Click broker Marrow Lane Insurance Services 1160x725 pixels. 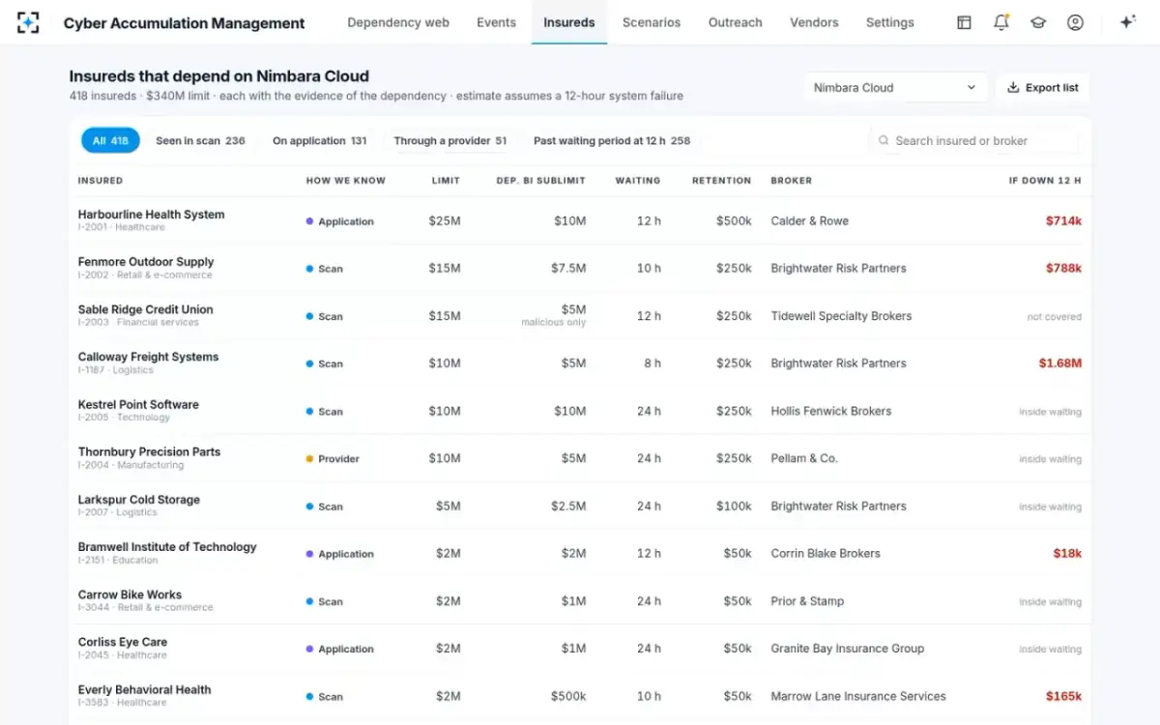point(858,696)
